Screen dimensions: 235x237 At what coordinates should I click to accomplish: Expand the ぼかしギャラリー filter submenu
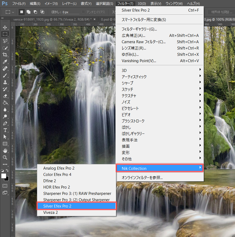pos(160,134)
